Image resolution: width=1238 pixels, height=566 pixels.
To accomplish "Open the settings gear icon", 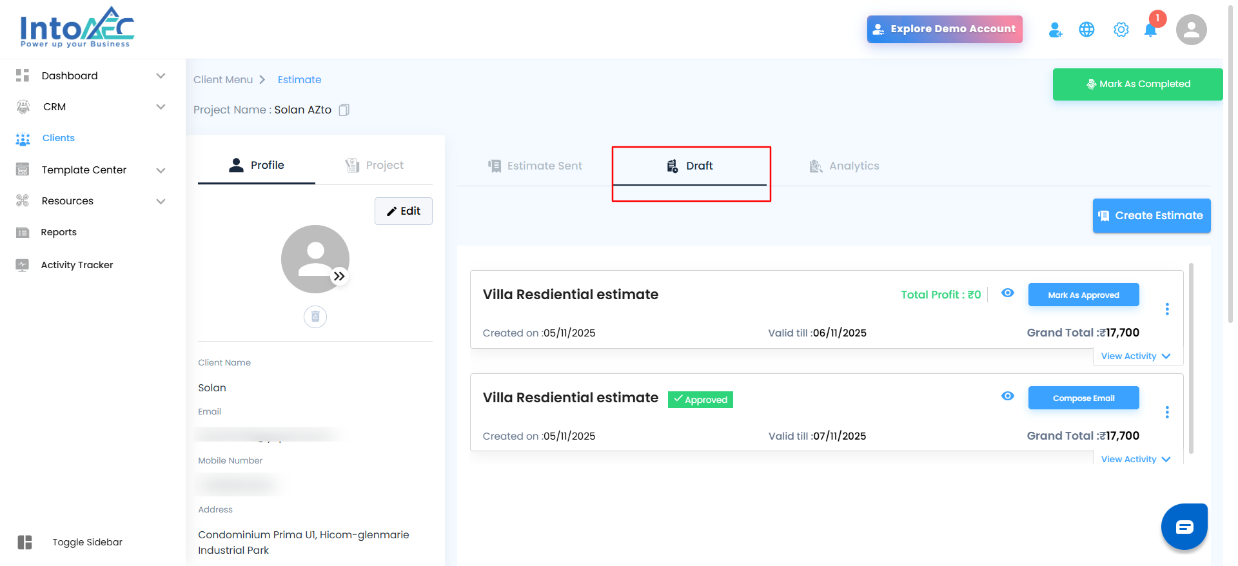I will click(1121, 30).
